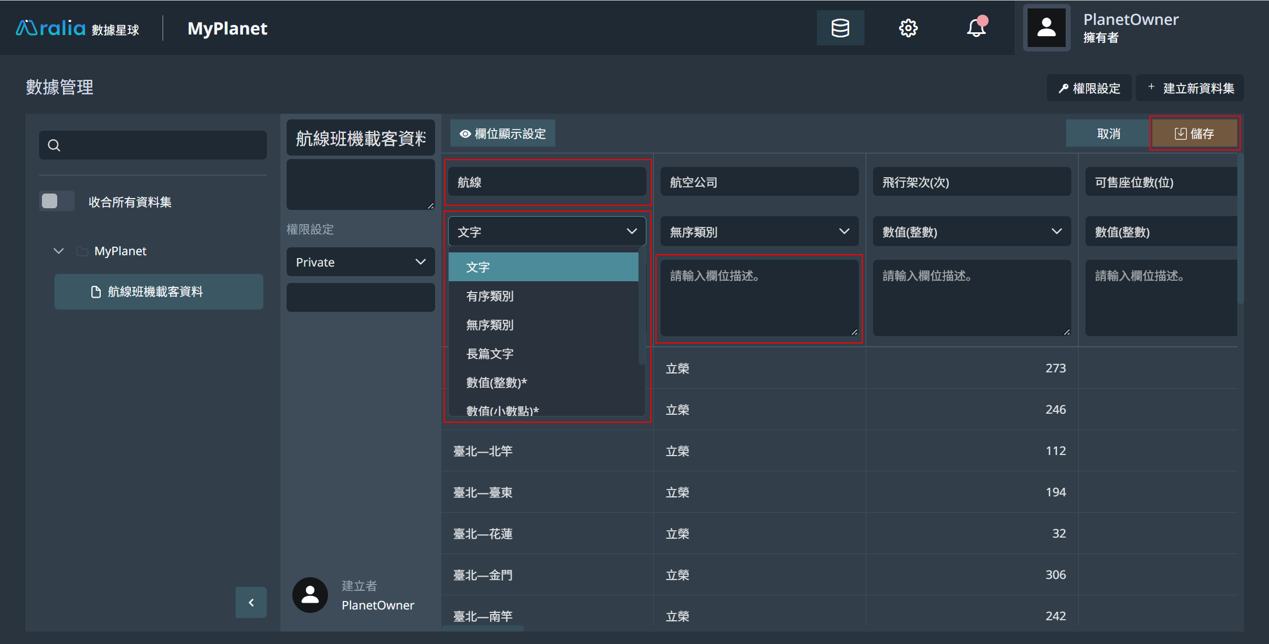Viewport: 1269px width, 644px height.
Task: Click the 飛行架次(次) column name field
Action: 972,182
